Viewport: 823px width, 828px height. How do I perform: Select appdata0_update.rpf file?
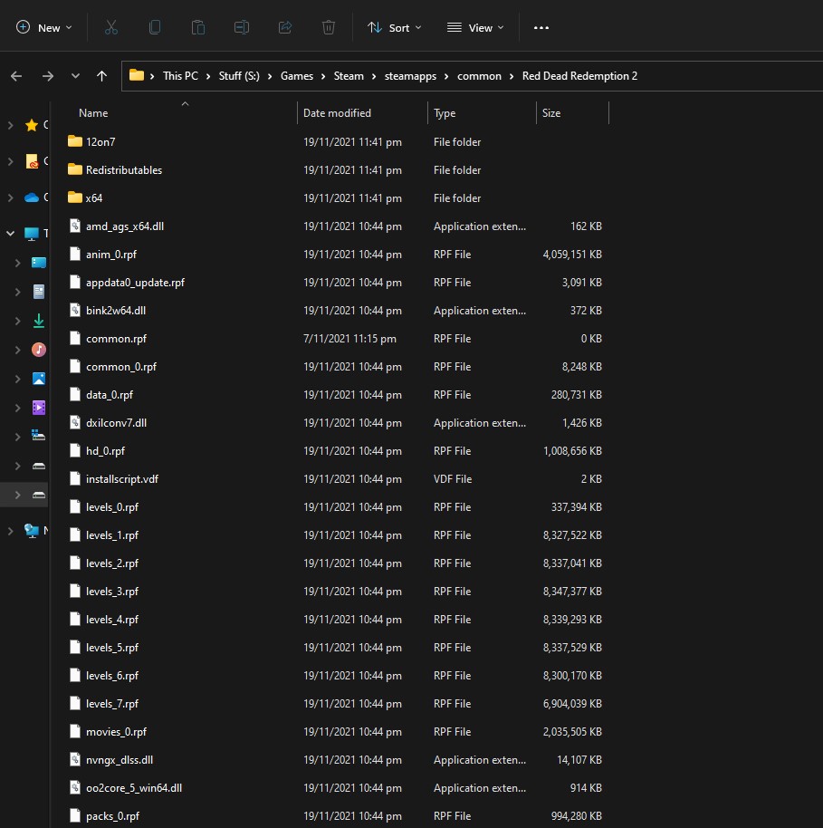click(336, 283)
